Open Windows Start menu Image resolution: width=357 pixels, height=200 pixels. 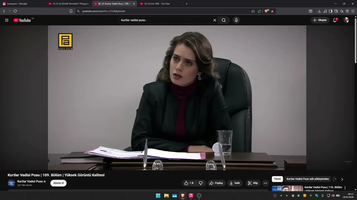coord(158,196)
